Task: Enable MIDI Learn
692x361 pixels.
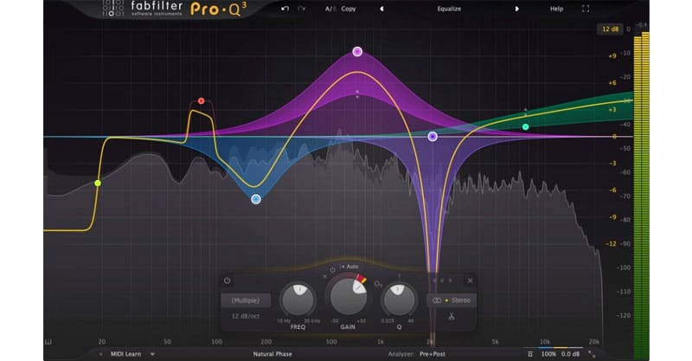Action: (125, 354)
